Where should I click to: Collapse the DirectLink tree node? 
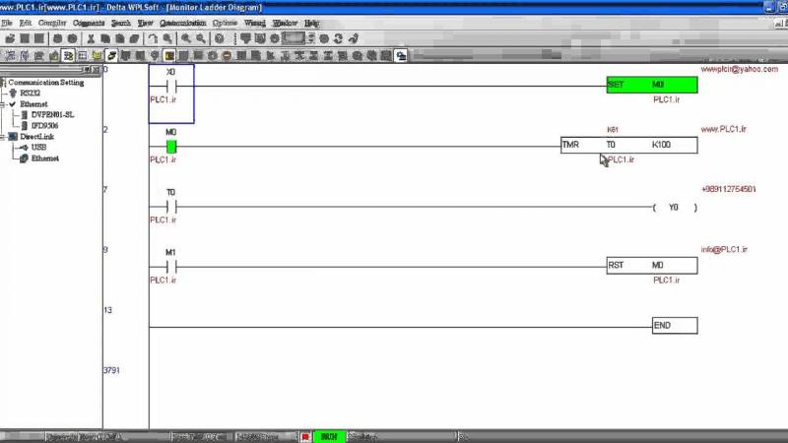point(3,137)
